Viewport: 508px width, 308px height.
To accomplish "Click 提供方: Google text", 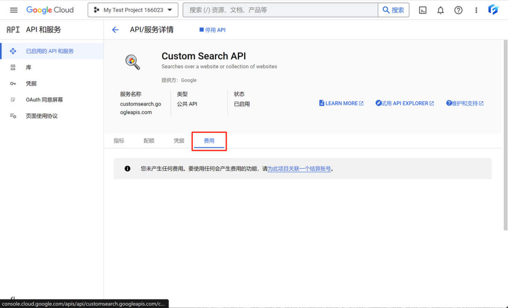I will 179,80.
